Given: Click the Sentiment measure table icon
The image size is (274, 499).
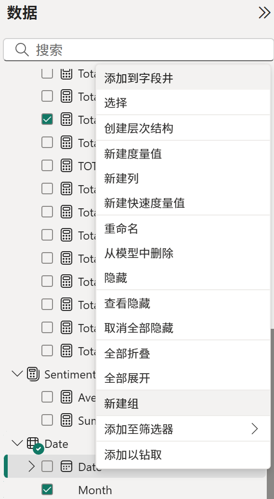Looking at the screenshot, I should click(33, 374).
